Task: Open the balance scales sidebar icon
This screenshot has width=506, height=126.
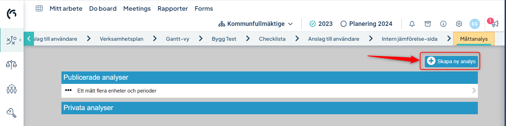Action: (12, 64)
